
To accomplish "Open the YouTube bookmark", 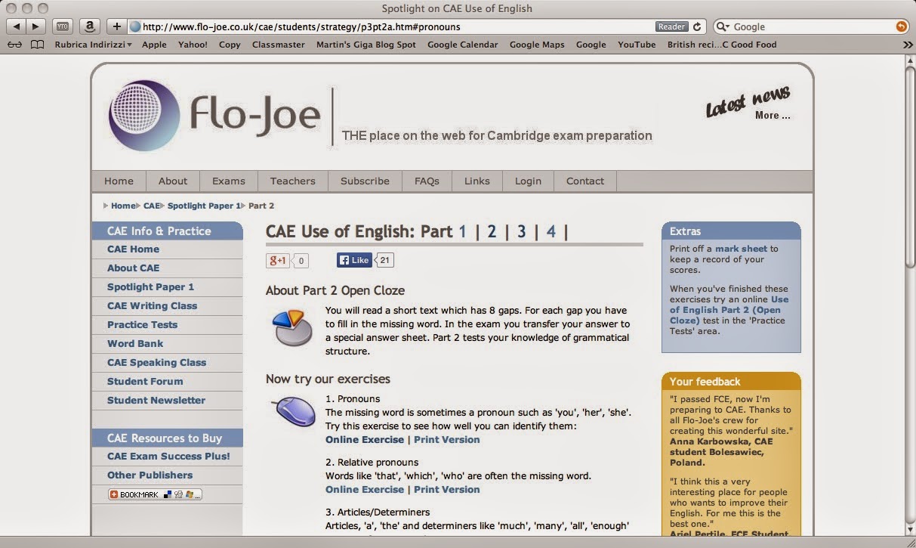I will (637, 45).
